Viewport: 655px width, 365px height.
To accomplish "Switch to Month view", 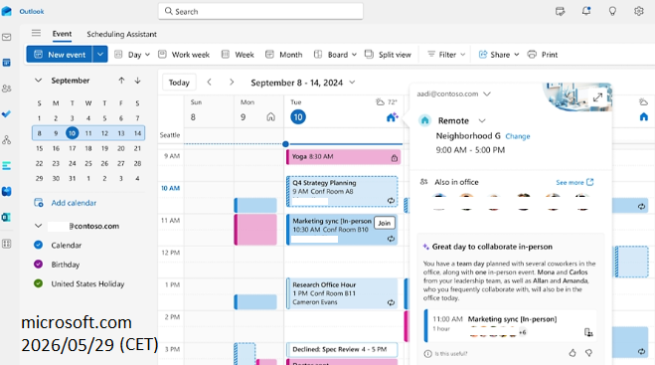I will click(x=283, y=55).
